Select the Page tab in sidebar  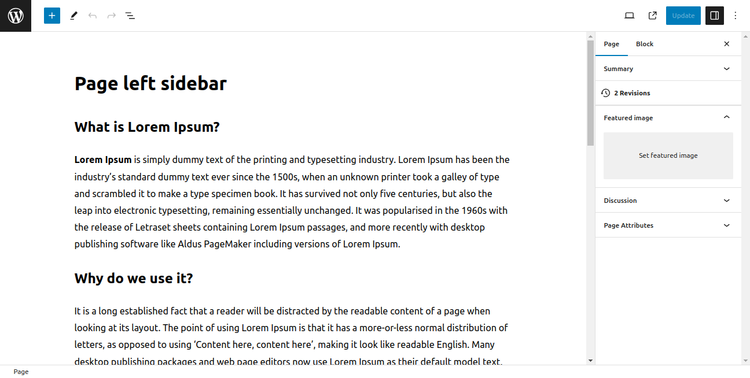[611, 44]
